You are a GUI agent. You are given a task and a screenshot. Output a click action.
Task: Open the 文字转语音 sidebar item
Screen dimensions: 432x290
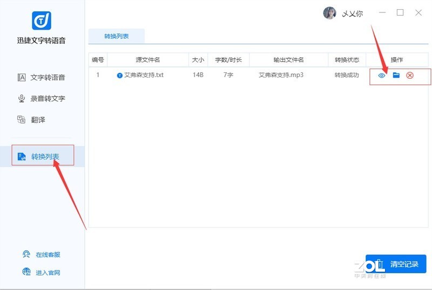point(42,78)
